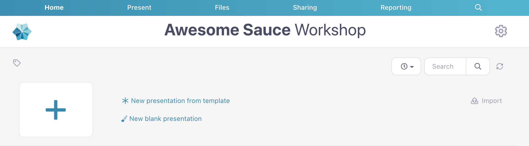Image resolution: width=529 pixels, height=146 pixels.
Task: Choose New blank presentation
Action: pos(165,119)
